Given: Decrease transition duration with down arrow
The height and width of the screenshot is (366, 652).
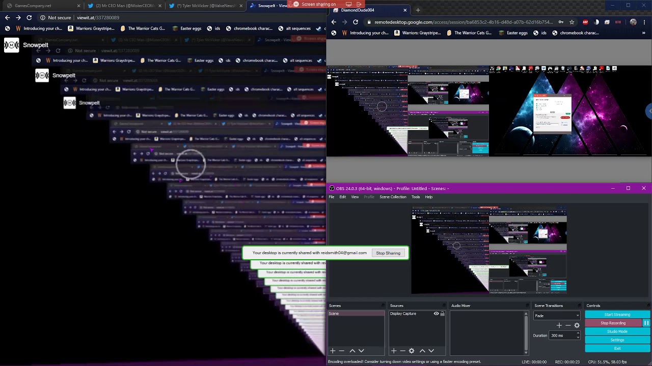Looking at the screenshot, I should 578,338.
